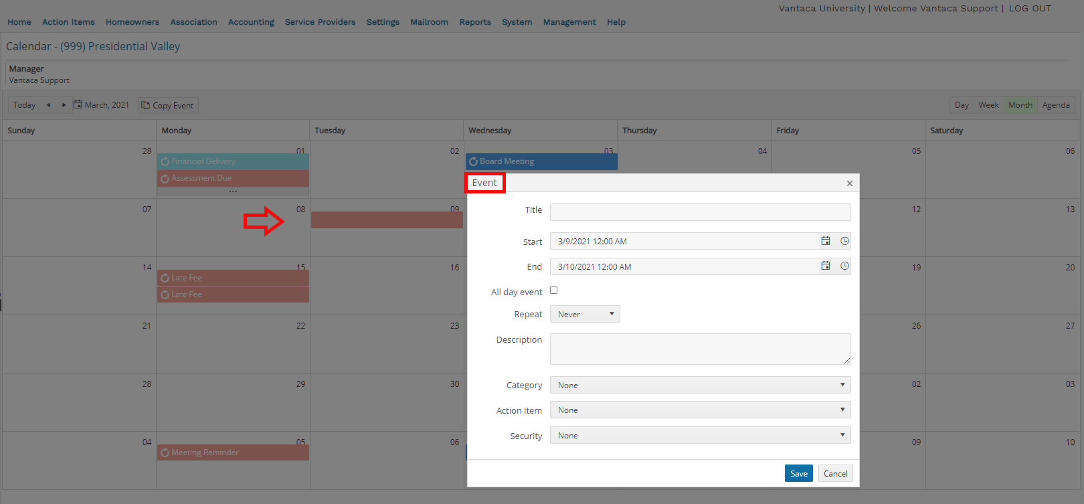Click the Copy Event button

[x=168, y=105]
